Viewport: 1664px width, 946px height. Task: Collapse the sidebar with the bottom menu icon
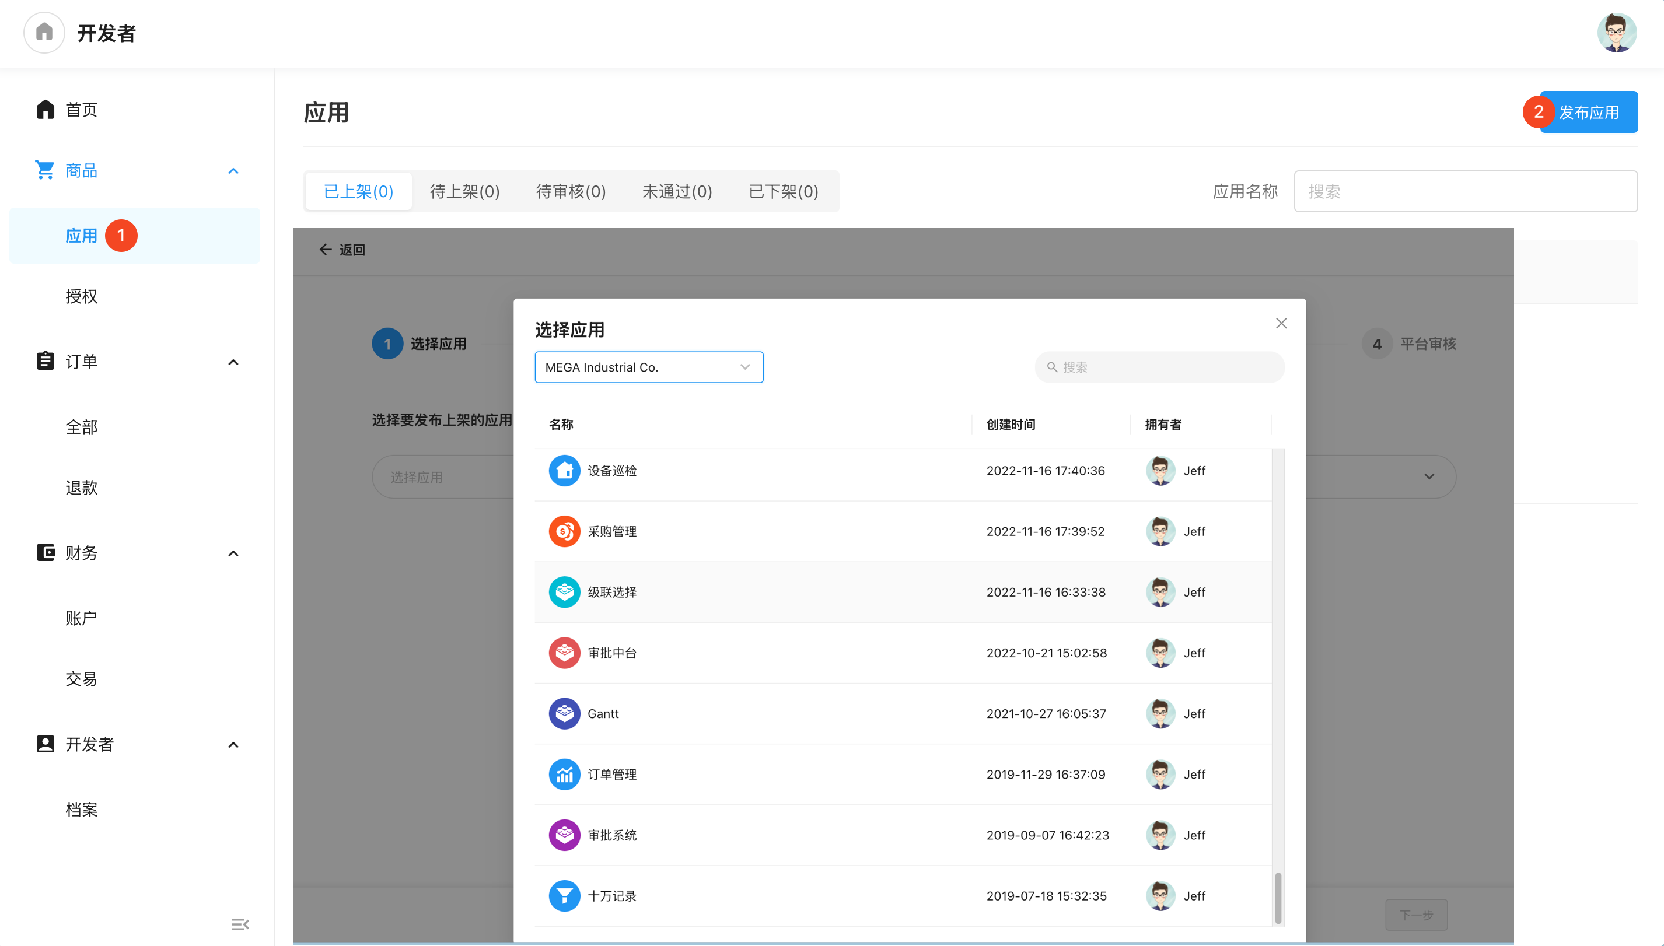(x=239, y=924)
